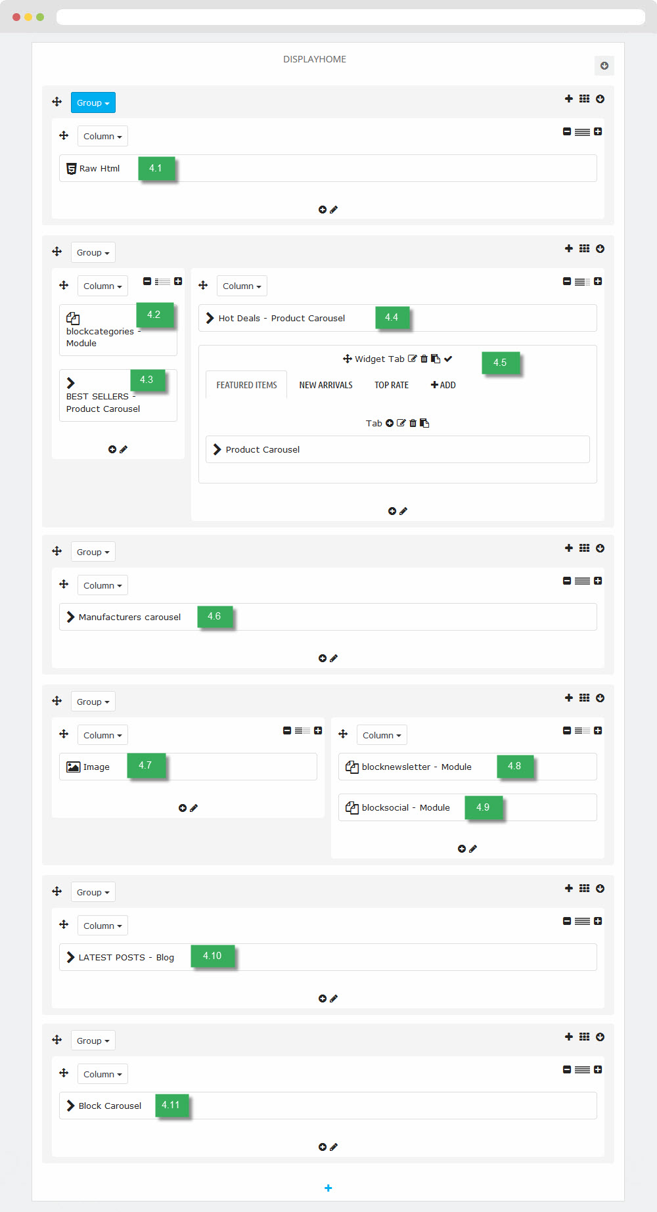
Task: Click the blue plus at page bottom
Action: (328, 1188)
